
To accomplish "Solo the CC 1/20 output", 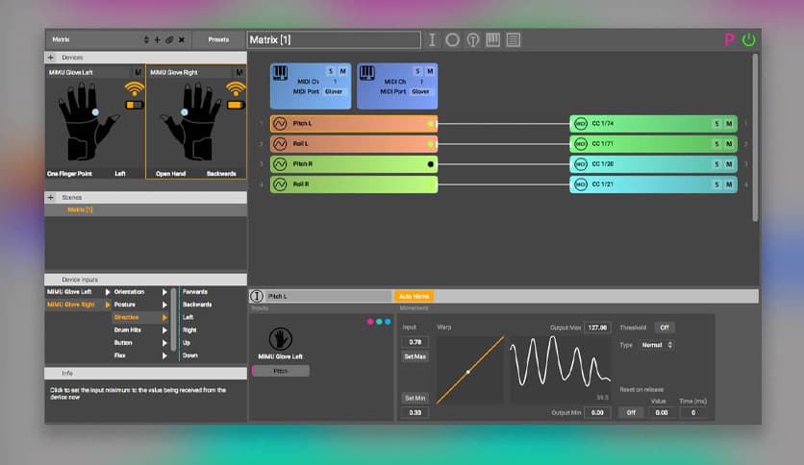I will click(716, 163).
